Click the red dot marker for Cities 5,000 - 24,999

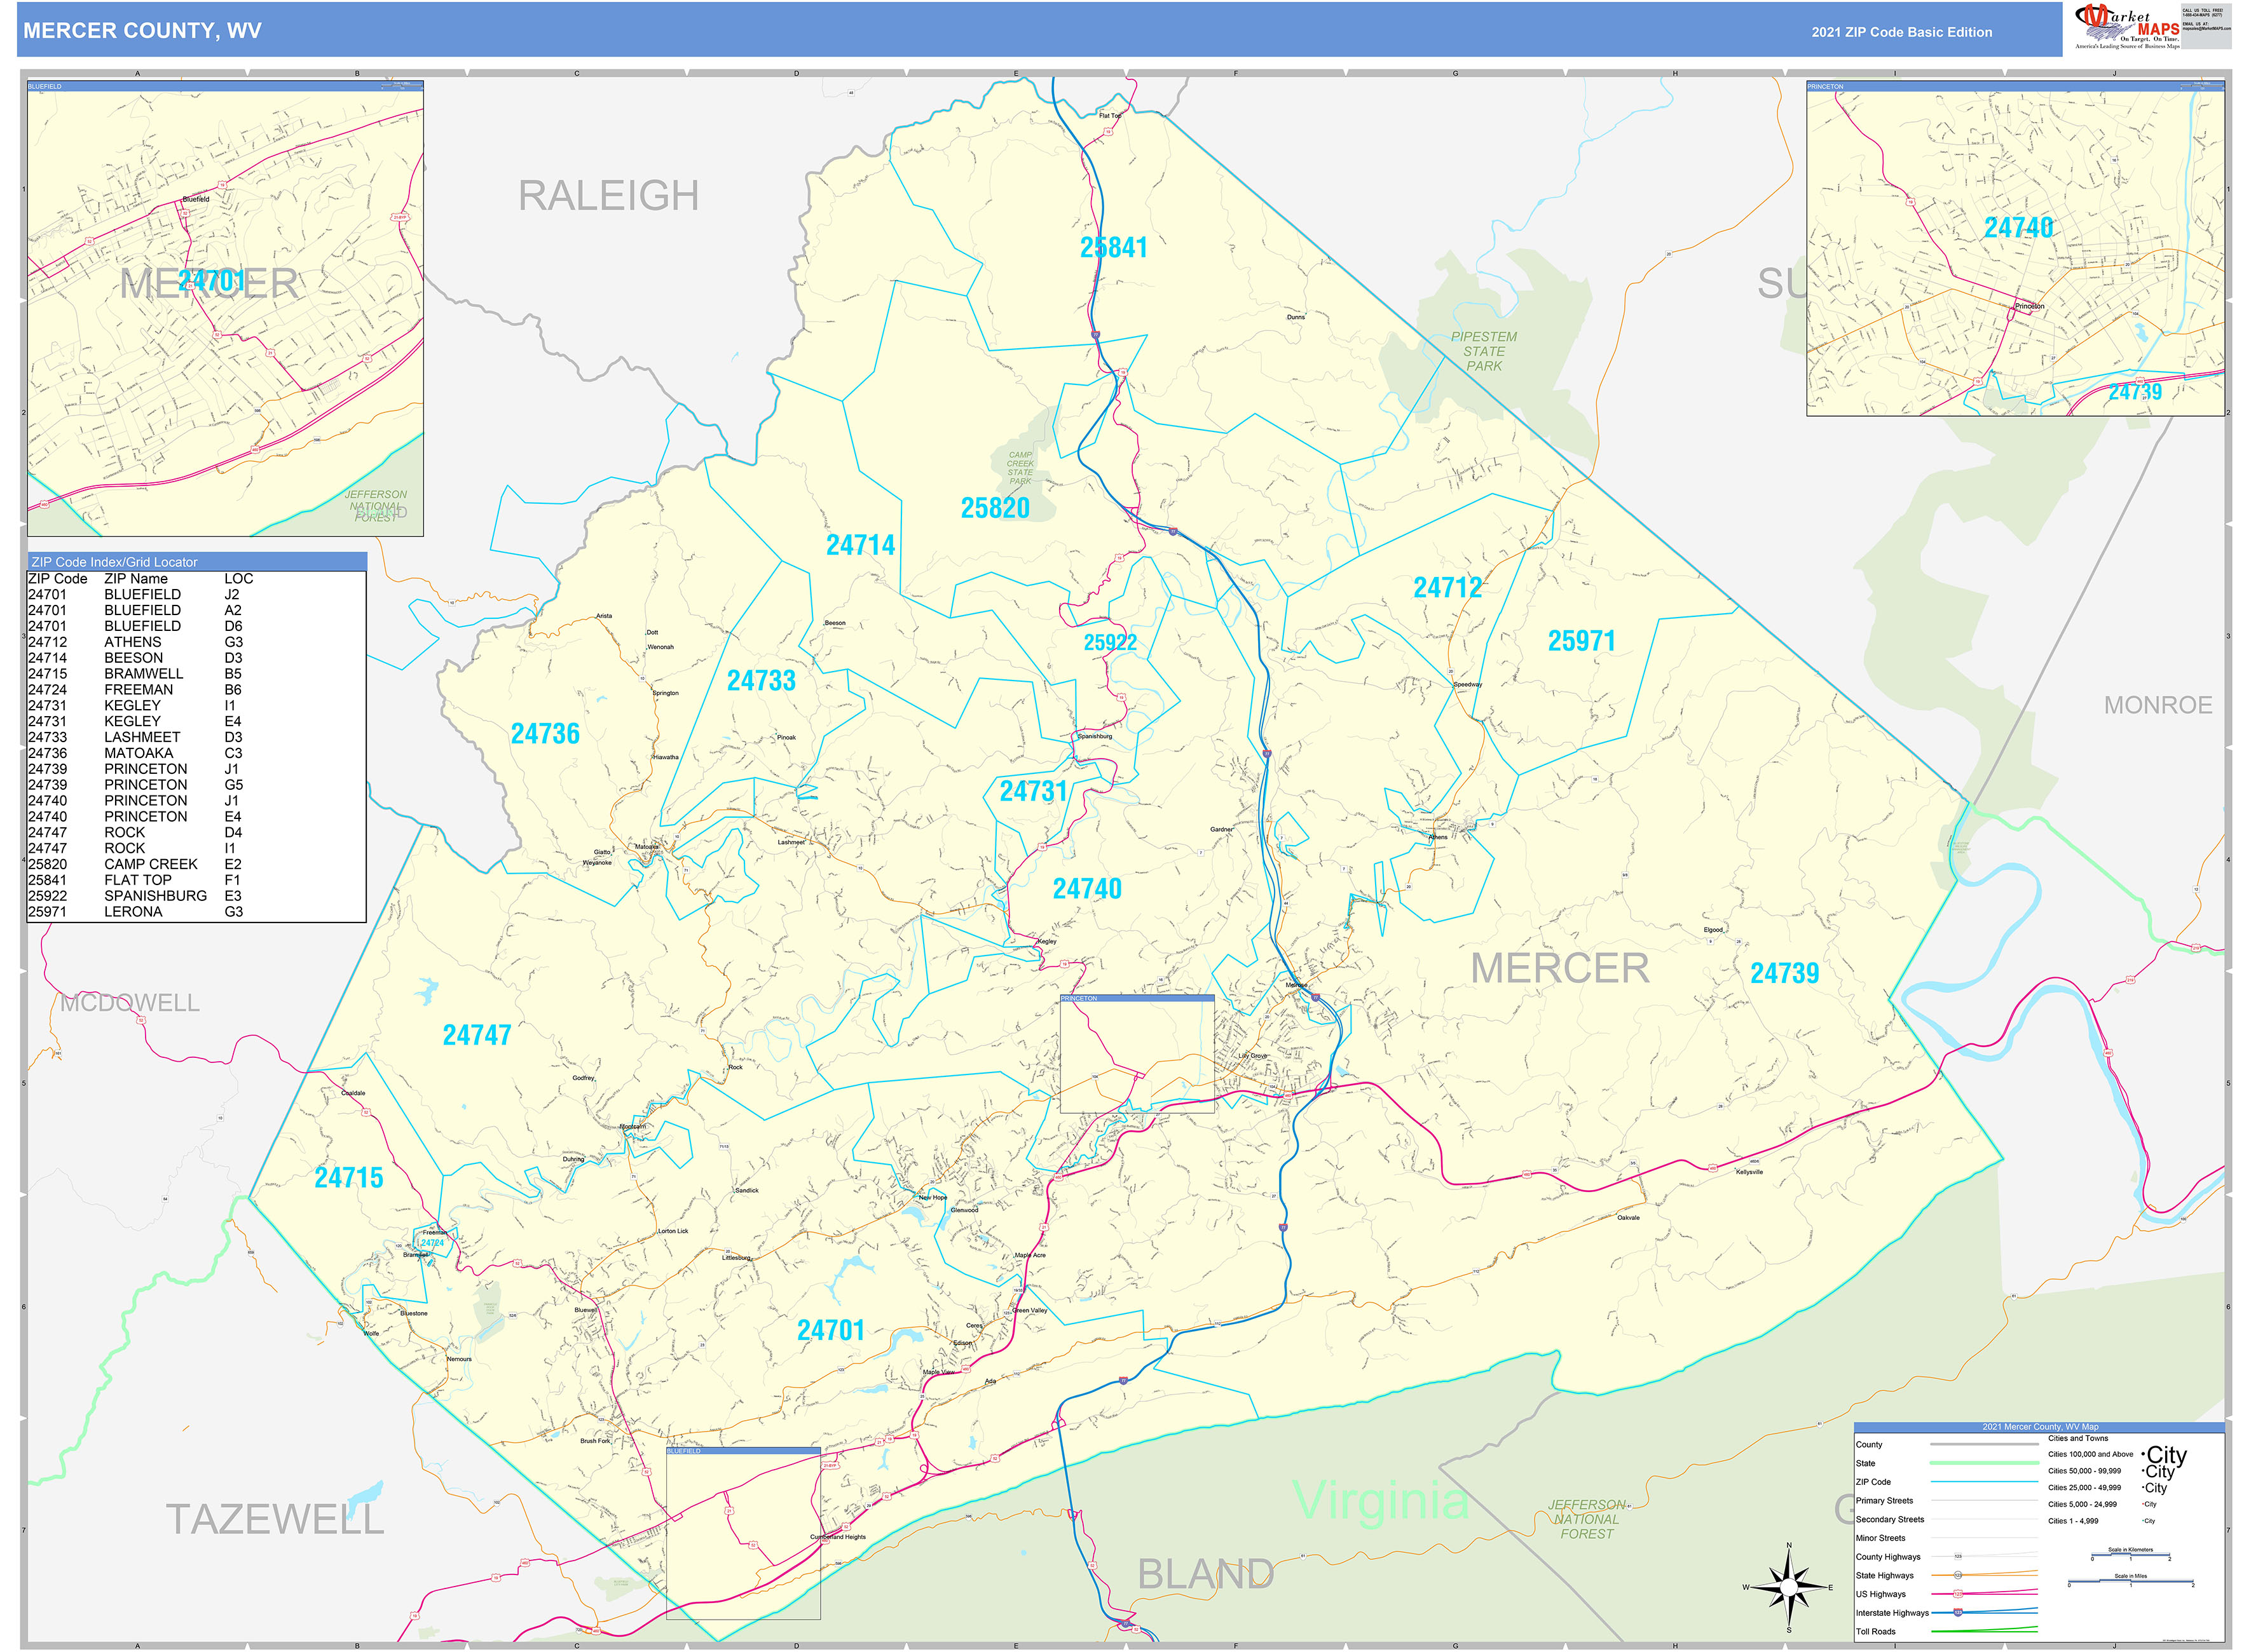click(2143, 1504)
